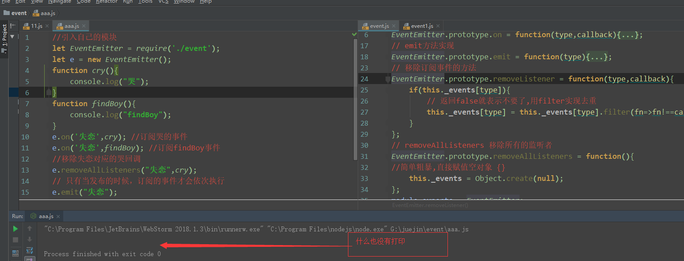
Task: Collapse the project tree root arrow
Action: pyautogui.click(x=12, y=37)
